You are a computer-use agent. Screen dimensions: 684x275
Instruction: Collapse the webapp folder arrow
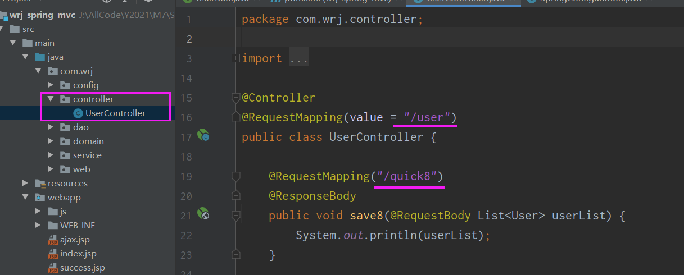[25, 198]
